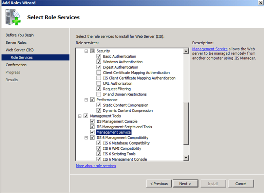Select the Request Filtering label
Viewport: 264px width, 194px height.
click(117, 89)
